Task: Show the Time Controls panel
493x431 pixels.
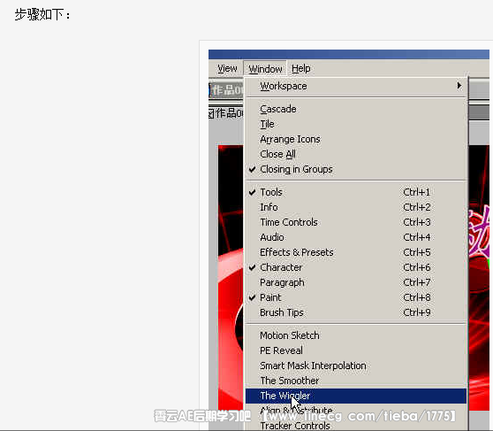Action: 356,222
